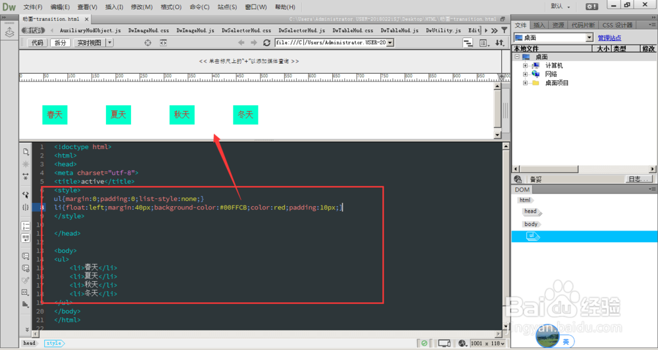Viewport: 658px width, 350px height.
Task: Switch to the 代码片断 tab
Action: click(582, 25)
